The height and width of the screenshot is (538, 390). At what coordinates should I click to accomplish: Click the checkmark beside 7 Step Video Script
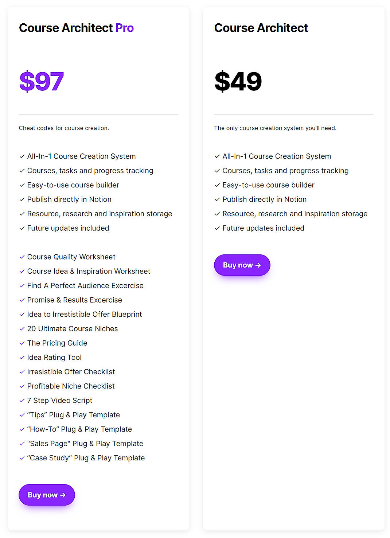[22, 401]
